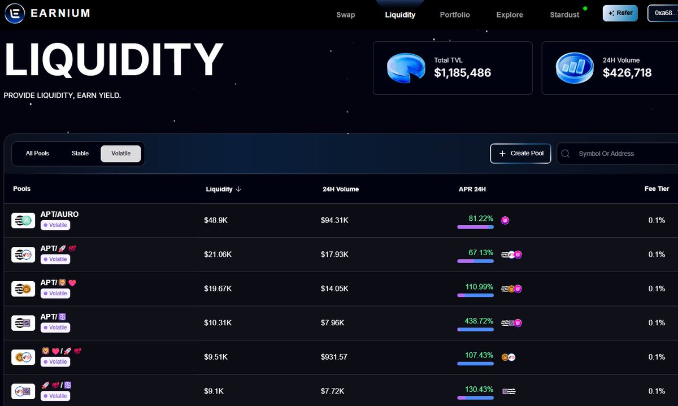Image resolution: width=678 pixels, height=406 pixels.
Task: Click the 107.43% APR value
Action: click(x=479, y=355)
